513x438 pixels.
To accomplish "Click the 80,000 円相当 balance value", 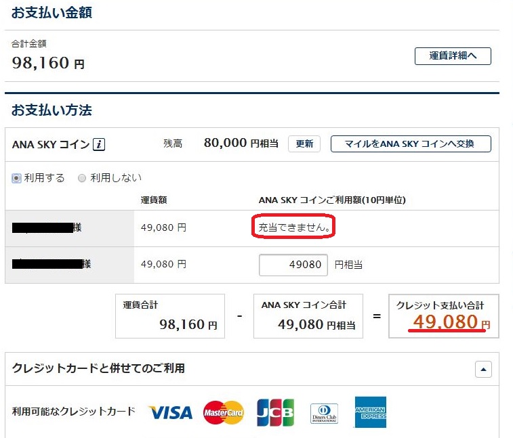I will [x=241, y=143].
